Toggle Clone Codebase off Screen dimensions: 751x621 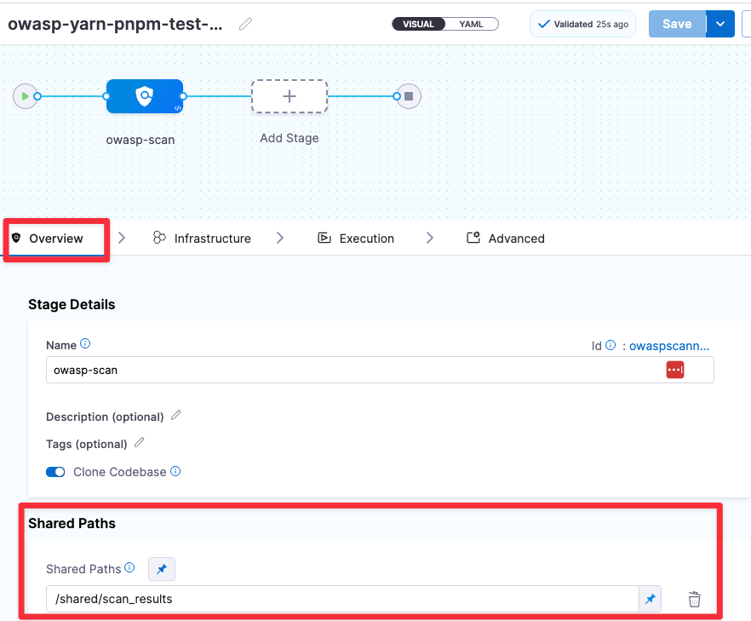[x=54, y=471]
